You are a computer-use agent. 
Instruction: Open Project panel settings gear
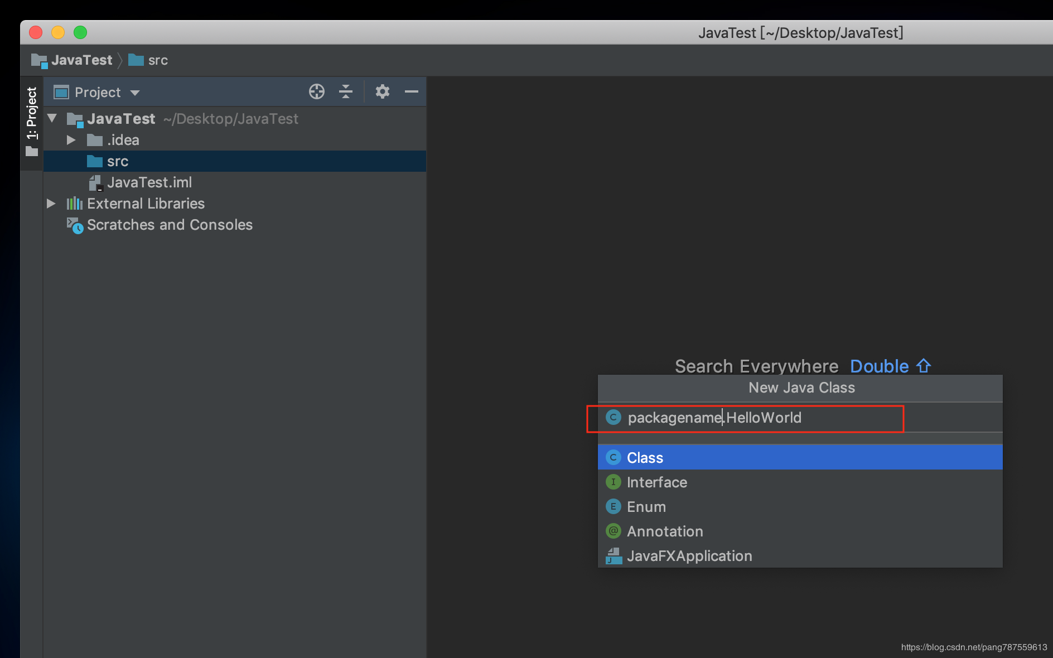[382, 91]
